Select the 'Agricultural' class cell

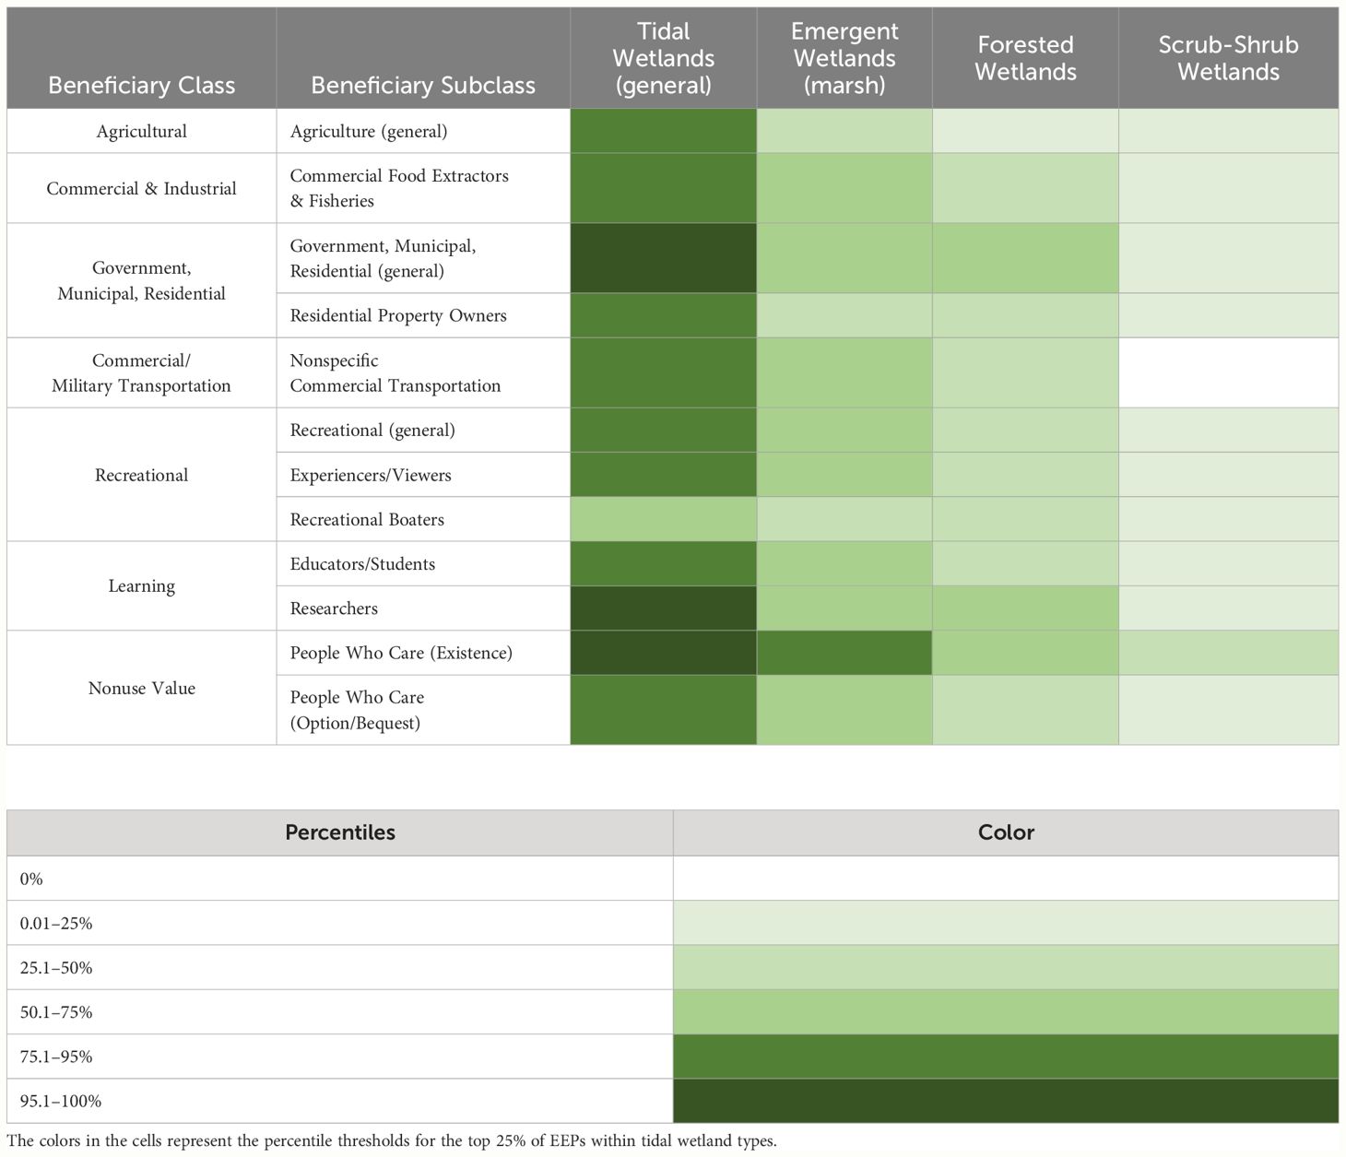pyautogui.click(x=141, y=131)
